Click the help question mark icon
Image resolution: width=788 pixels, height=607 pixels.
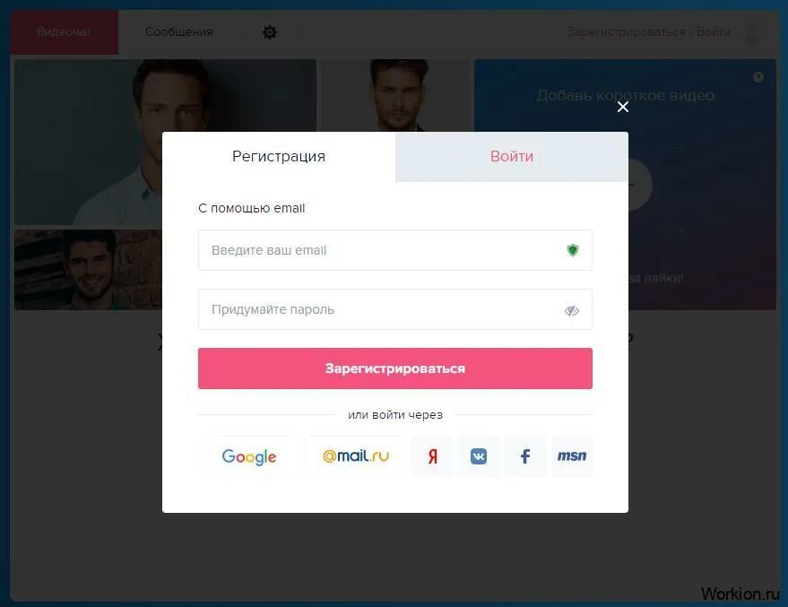tap(758, 77)
